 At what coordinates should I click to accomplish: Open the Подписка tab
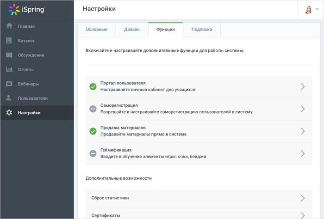(x=202, y=30)
